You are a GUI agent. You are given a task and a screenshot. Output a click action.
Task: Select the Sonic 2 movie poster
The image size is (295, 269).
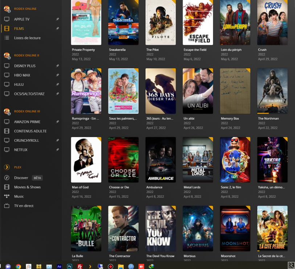(235, 160)
